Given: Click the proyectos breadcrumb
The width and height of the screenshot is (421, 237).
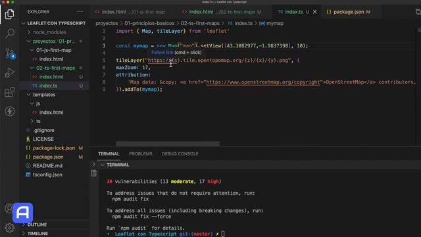Looking at the screenshot, I should pos(107,24).
